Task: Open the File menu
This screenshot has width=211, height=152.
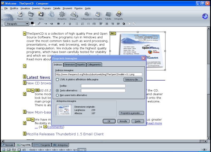Action: [6, 8]
